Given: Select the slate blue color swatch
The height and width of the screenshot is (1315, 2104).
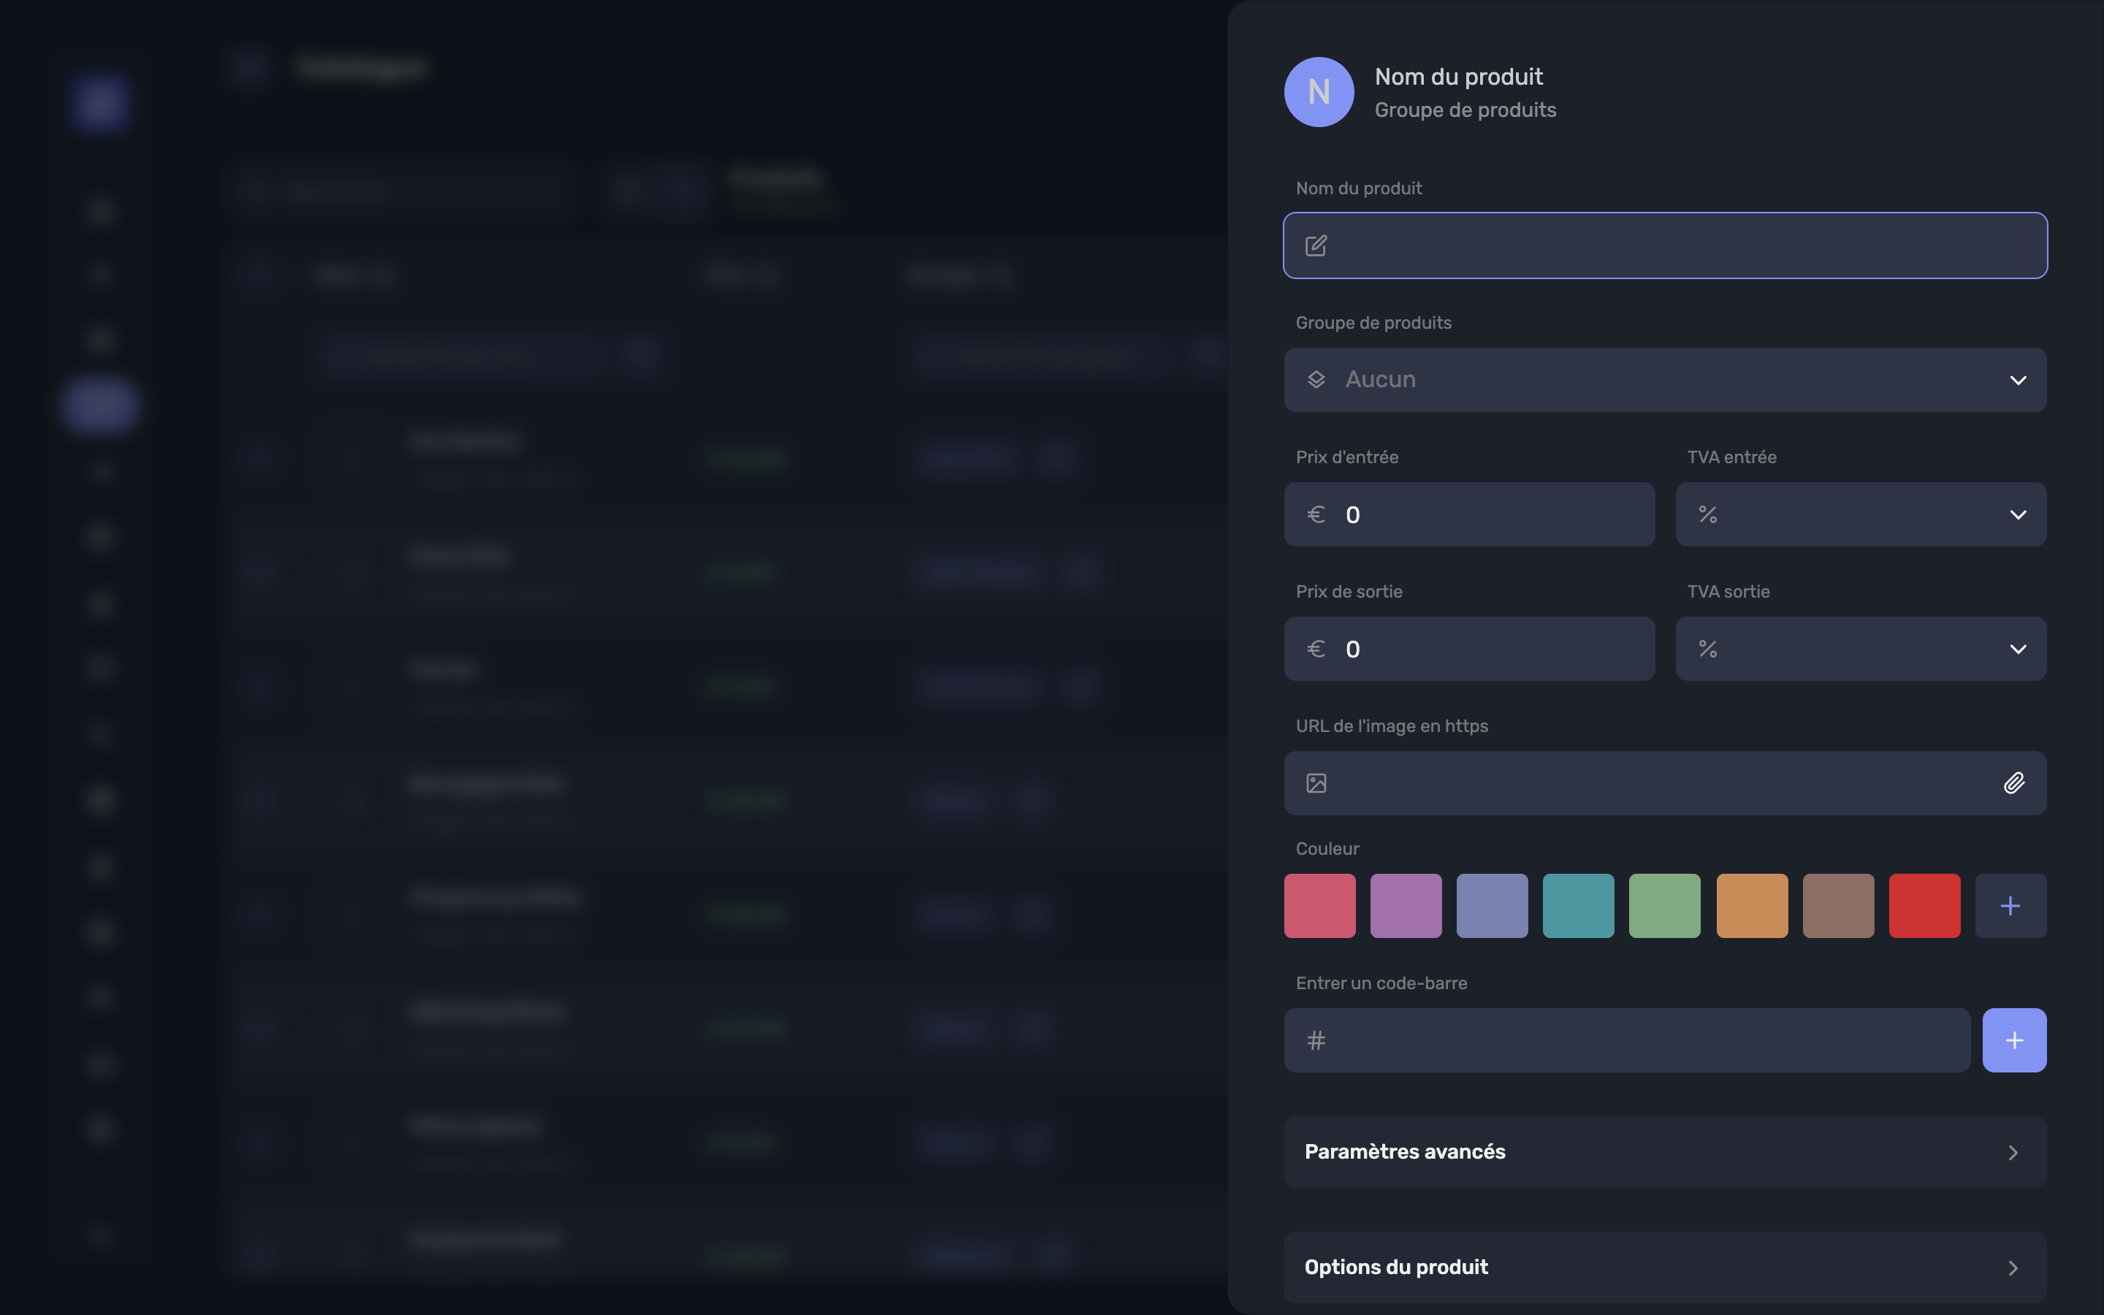Looking at the screenshot, I should click(1492, 905).
